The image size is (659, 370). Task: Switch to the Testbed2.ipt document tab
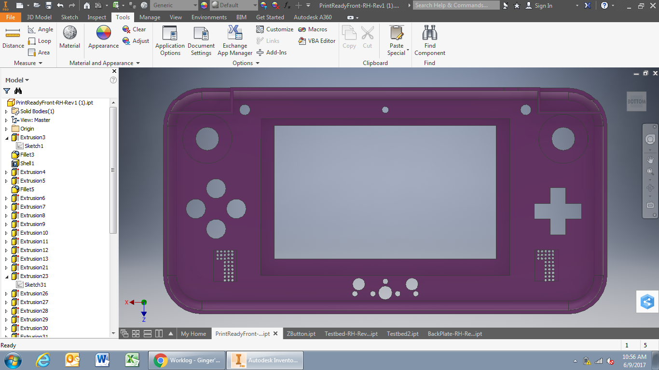(x=402, y=333)
